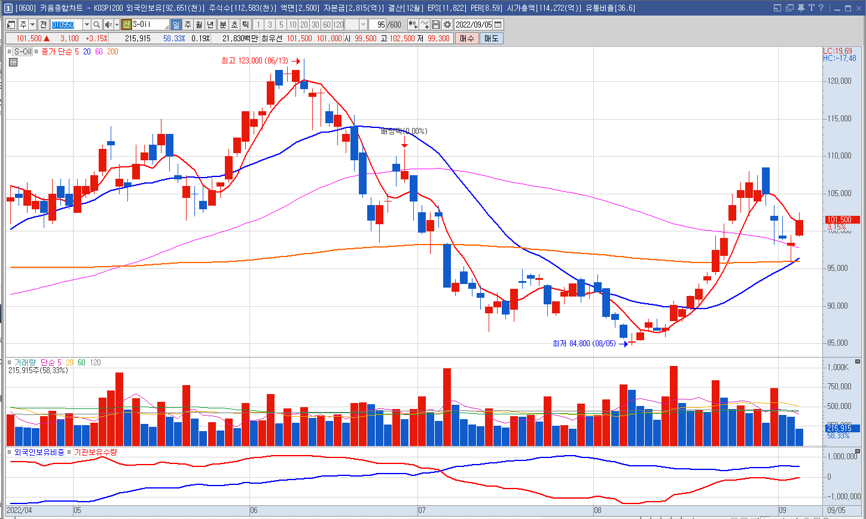Select the 년 yearly chart period

[x=210, y=25]
